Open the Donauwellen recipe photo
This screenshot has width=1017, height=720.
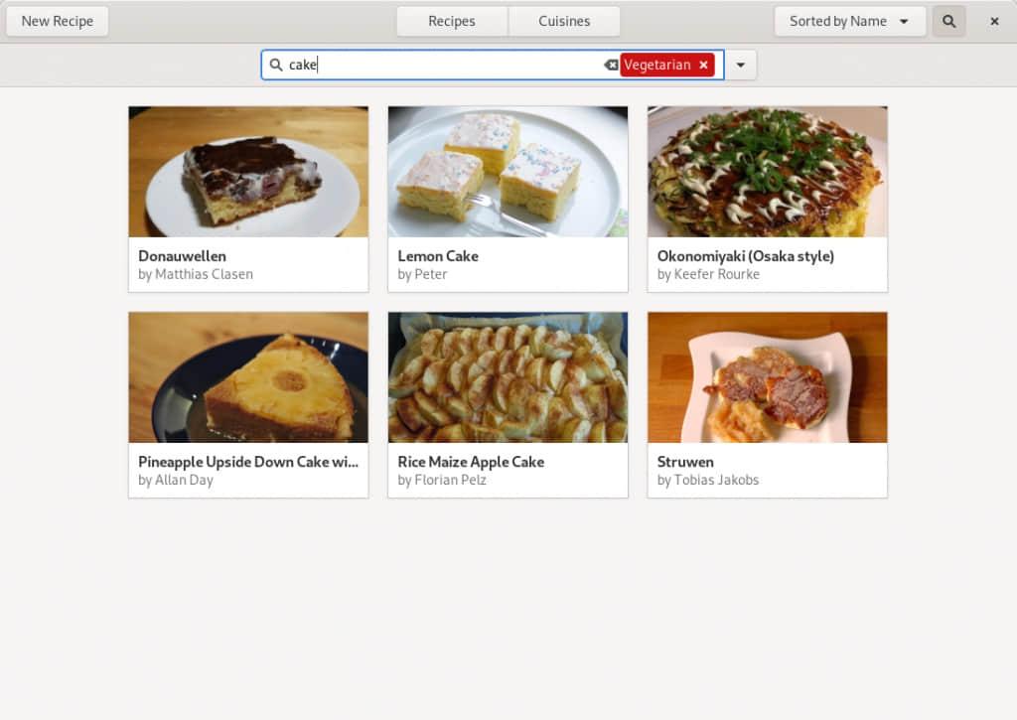click(248, 172)
